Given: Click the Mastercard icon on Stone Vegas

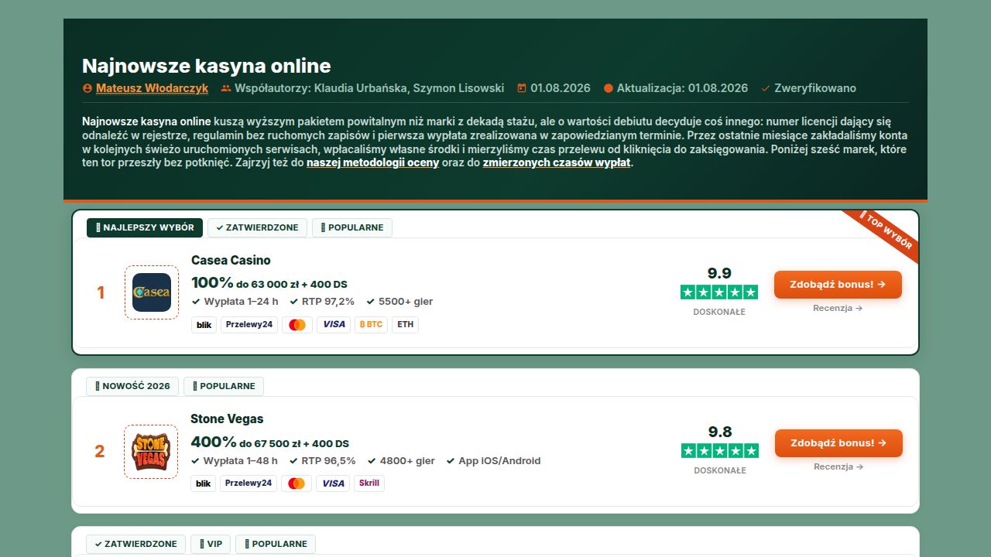Looking at the screenshot, I should tap(297, 484).
